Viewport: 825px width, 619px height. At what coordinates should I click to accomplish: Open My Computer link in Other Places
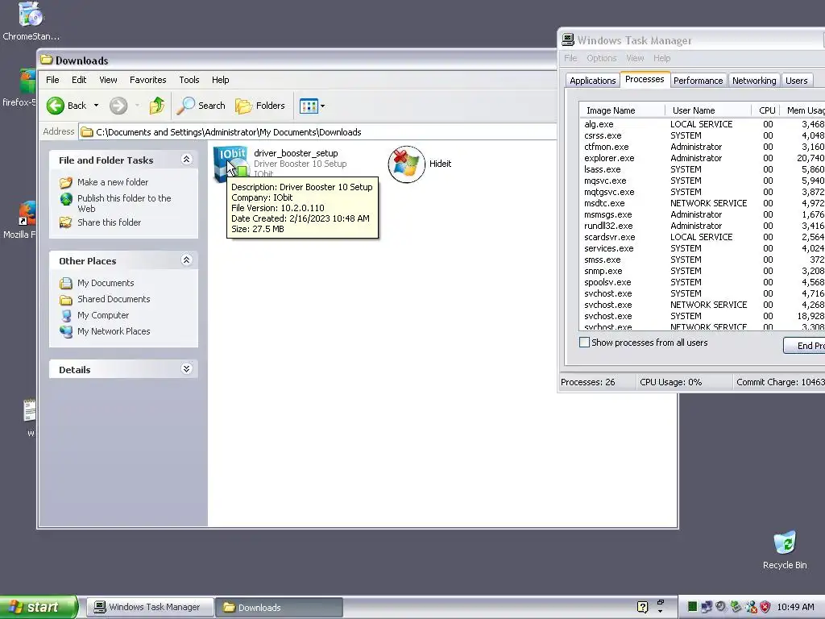coord(102,315)
